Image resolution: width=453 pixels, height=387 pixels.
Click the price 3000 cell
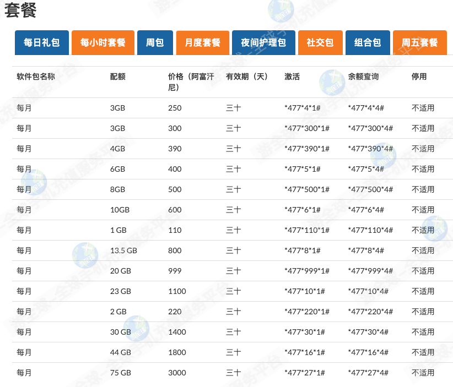(177, 373)
